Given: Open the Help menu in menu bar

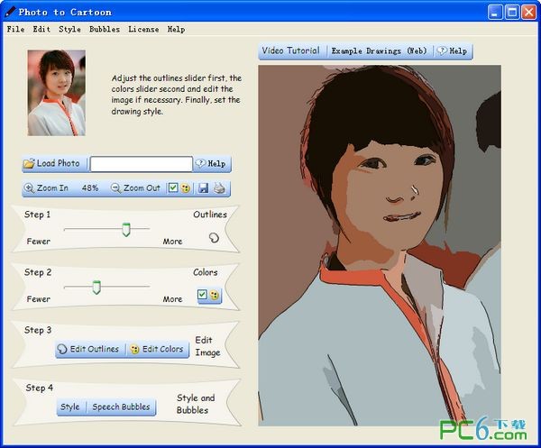Looking at the screenshot, I should click(x=176, y=30).
